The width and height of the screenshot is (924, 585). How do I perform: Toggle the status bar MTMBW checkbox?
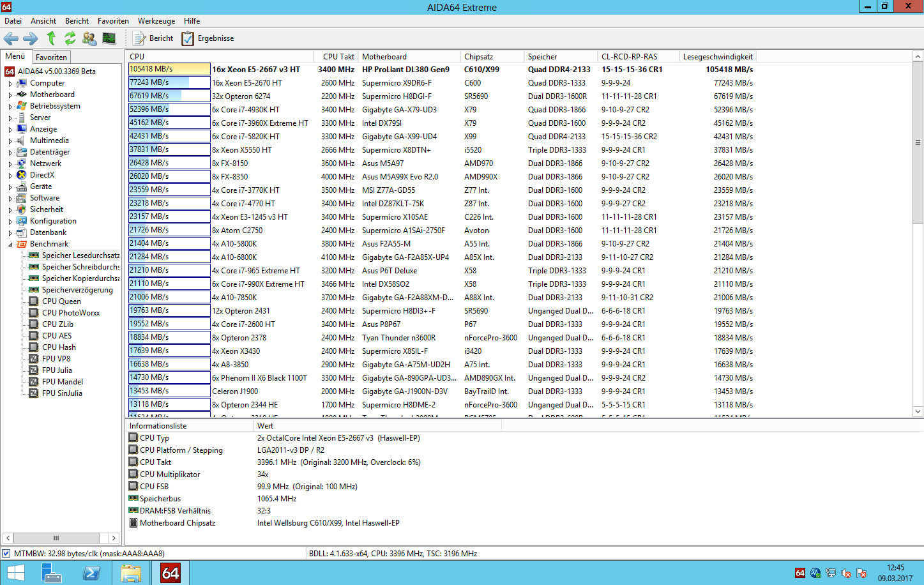point(6,554)
